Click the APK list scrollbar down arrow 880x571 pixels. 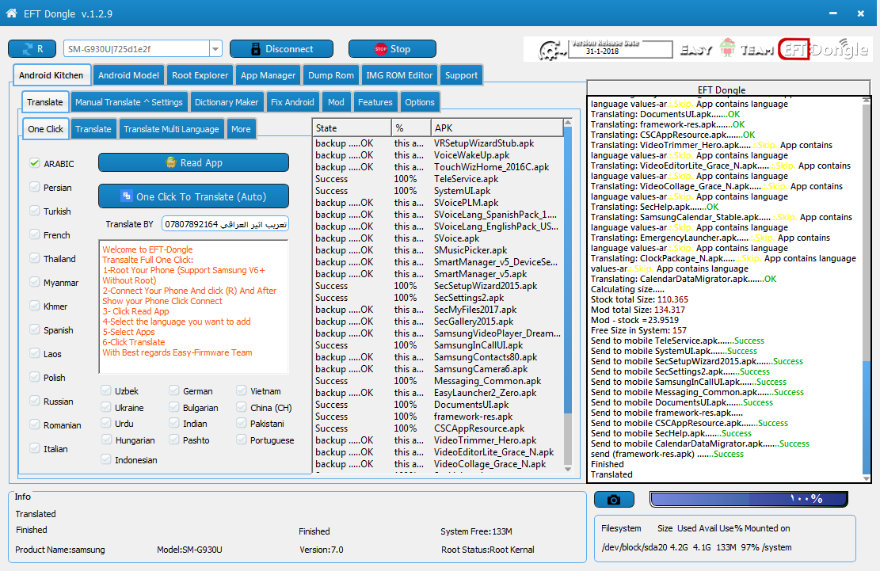pos(567,469)
